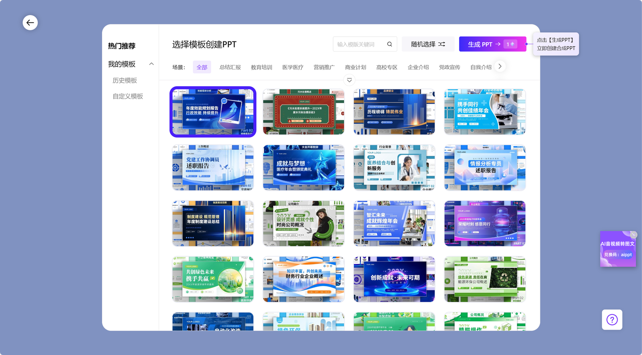Select the 成就与梦想 medical gala template

coord(303,167)
